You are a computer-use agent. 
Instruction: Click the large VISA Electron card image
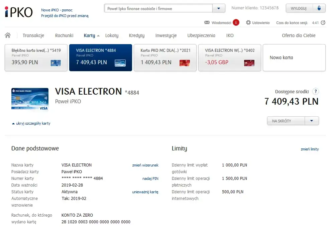pyautogui.click(x=30, y=99)
